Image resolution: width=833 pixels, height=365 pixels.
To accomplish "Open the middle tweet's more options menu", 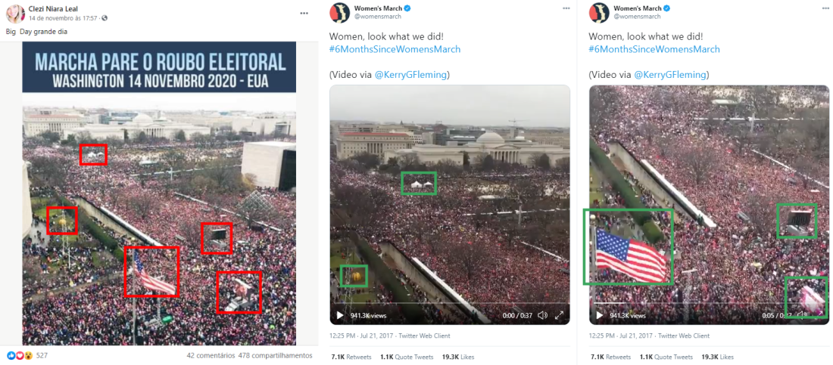I will (x=567, y=9).
